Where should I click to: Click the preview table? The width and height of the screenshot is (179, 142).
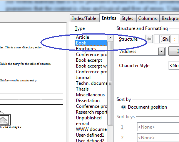(32, 99)
